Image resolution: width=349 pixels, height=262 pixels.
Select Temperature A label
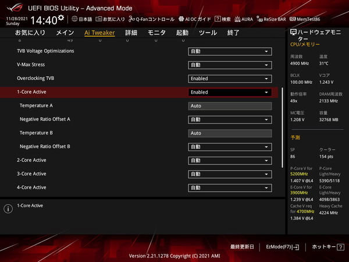point(36,105)
